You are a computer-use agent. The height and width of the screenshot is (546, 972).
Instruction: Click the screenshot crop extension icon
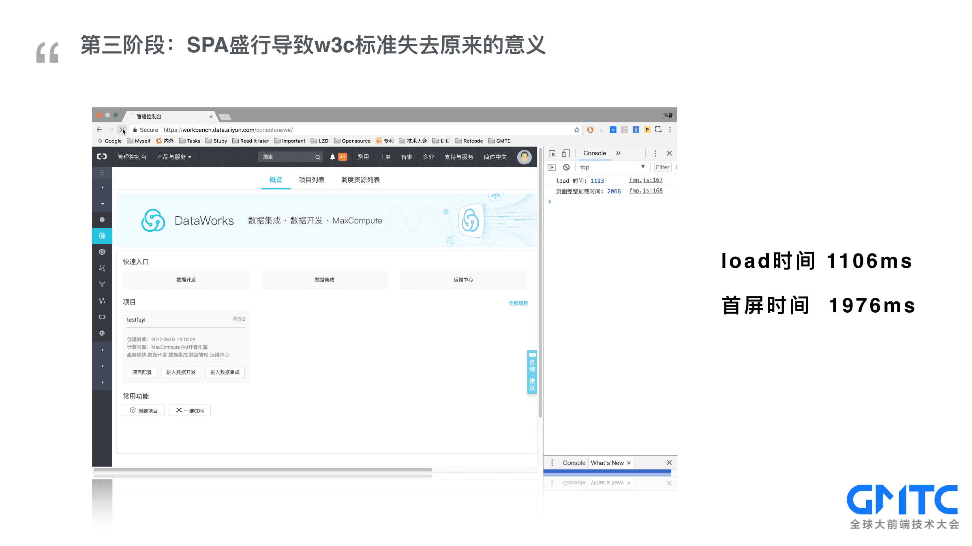tap(658, 130)
